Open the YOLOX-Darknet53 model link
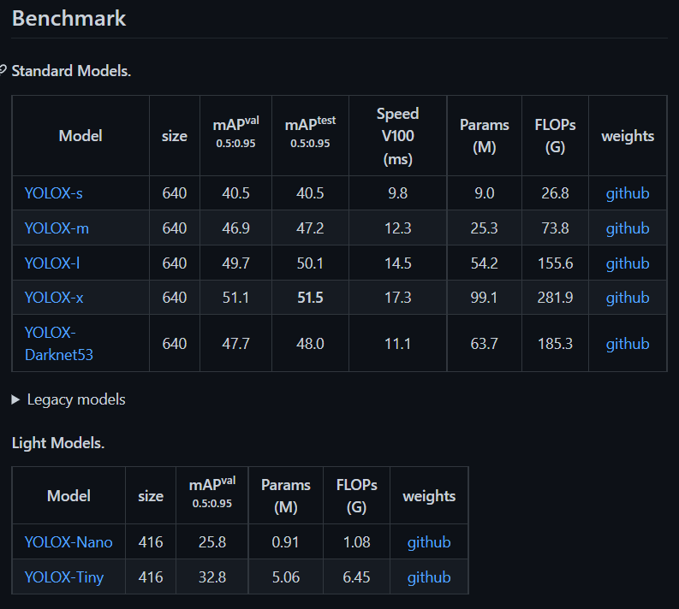This screenshot has height=609, width=679. [59, 344]
